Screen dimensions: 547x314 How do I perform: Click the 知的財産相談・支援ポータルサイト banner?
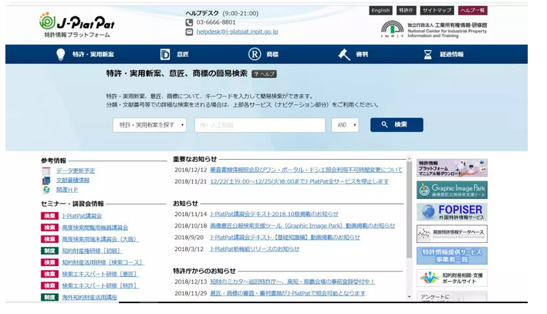452,278
